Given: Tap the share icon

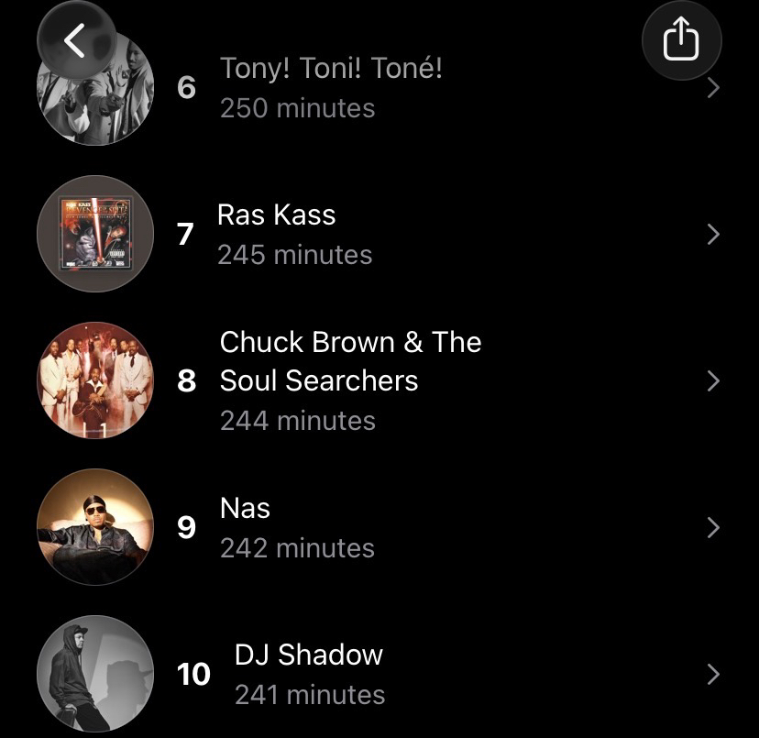Looking at the screenshot, I should tap(681, 41).
